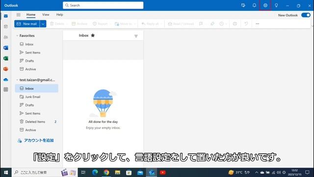Open the Calendar module icon
The height and width of the screenshot is (177, 314).
coord(6,27)
